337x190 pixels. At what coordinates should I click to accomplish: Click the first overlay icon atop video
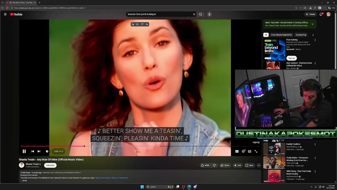pyautogui.click(x=133, y=24)
